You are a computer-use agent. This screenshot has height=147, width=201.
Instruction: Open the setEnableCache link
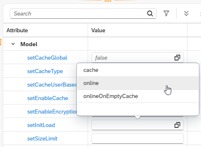tap(48, 98)
